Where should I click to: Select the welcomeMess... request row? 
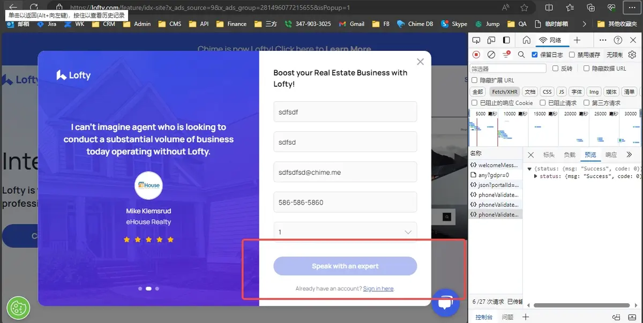point(496,166)
